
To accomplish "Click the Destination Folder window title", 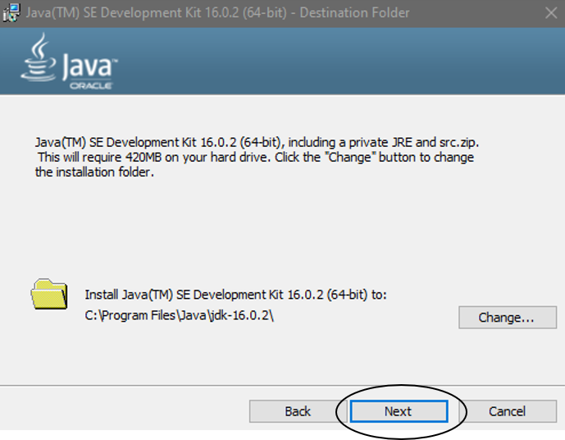I will click(217, 13).
